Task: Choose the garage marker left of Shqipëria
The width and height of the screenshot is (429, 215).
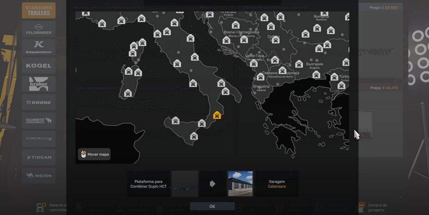Action: tap(260, 77)
